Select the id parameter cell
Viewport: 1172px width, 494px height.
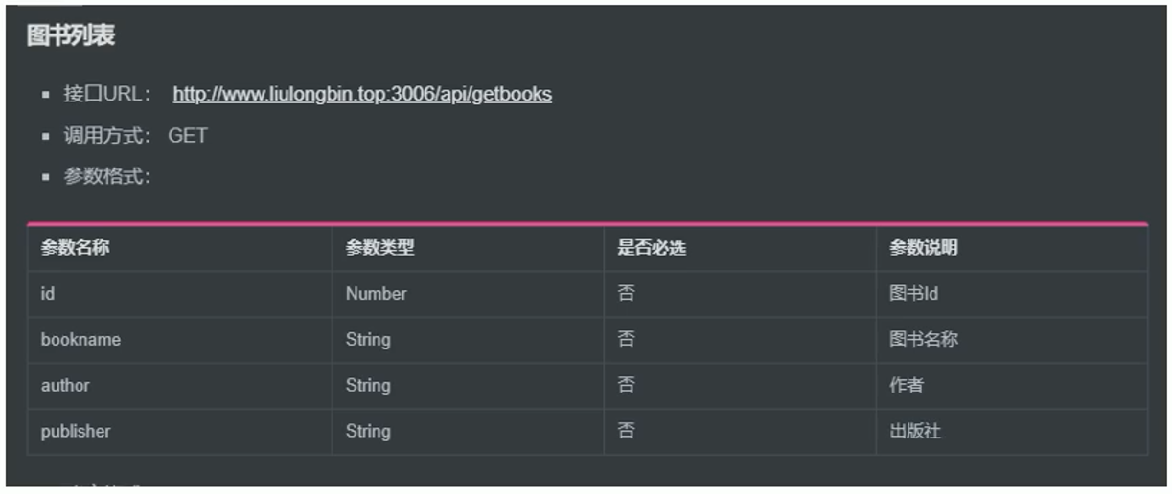point(179,294)
